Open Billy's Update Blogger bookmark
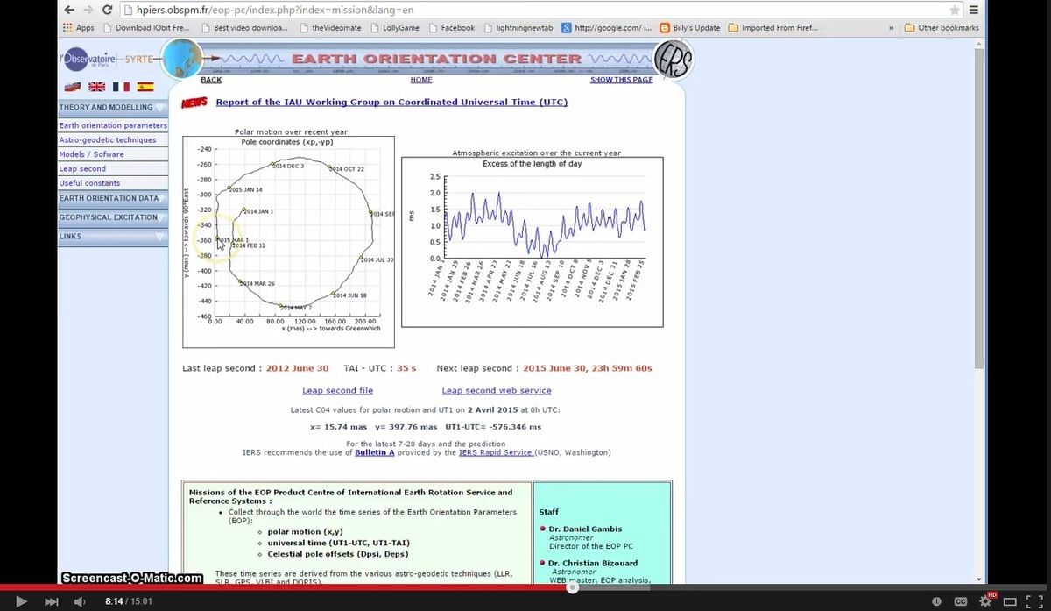Screen dimensions: 1051x611 coord(690,28)
